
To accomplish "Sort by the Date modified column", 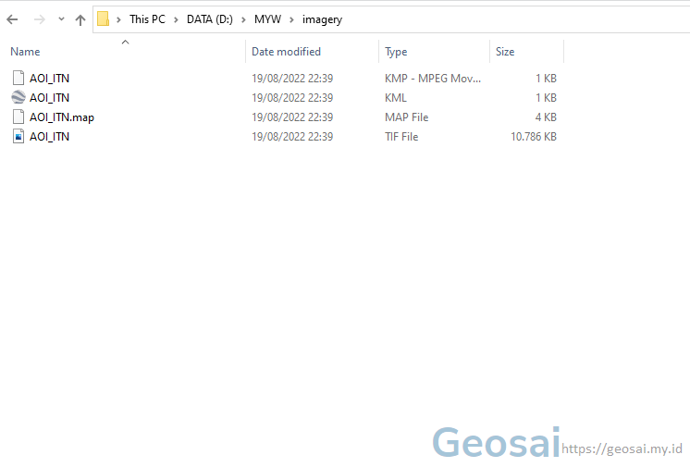I will pyautogui.click(x=286, y=52).
